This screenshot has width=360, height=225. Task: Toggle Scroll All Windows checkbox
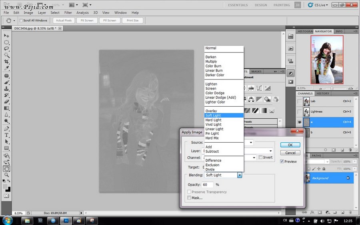point(21,20)
